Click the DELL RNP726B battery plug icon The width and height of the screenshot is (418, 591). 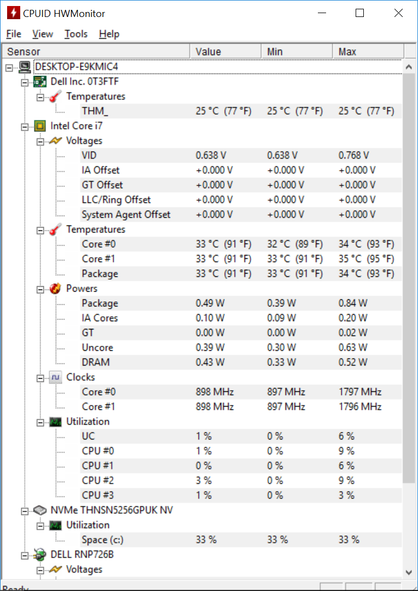coord(39,555)
